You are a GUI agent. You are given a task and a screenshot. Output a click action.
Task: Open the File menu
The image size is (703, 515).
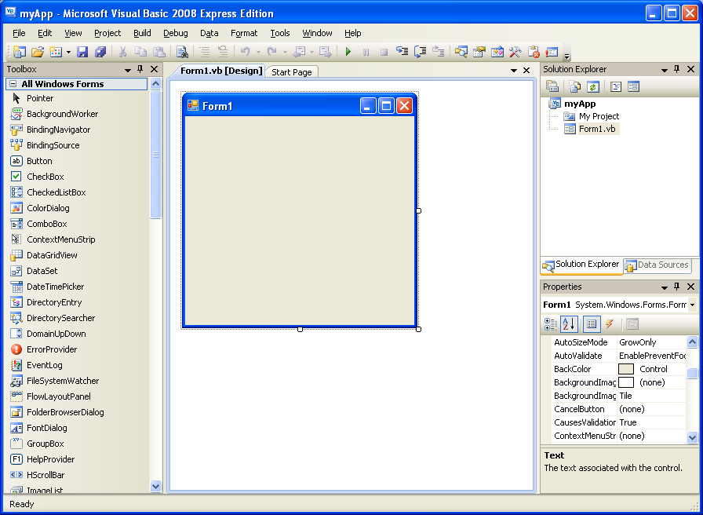(x=19, y=33)
